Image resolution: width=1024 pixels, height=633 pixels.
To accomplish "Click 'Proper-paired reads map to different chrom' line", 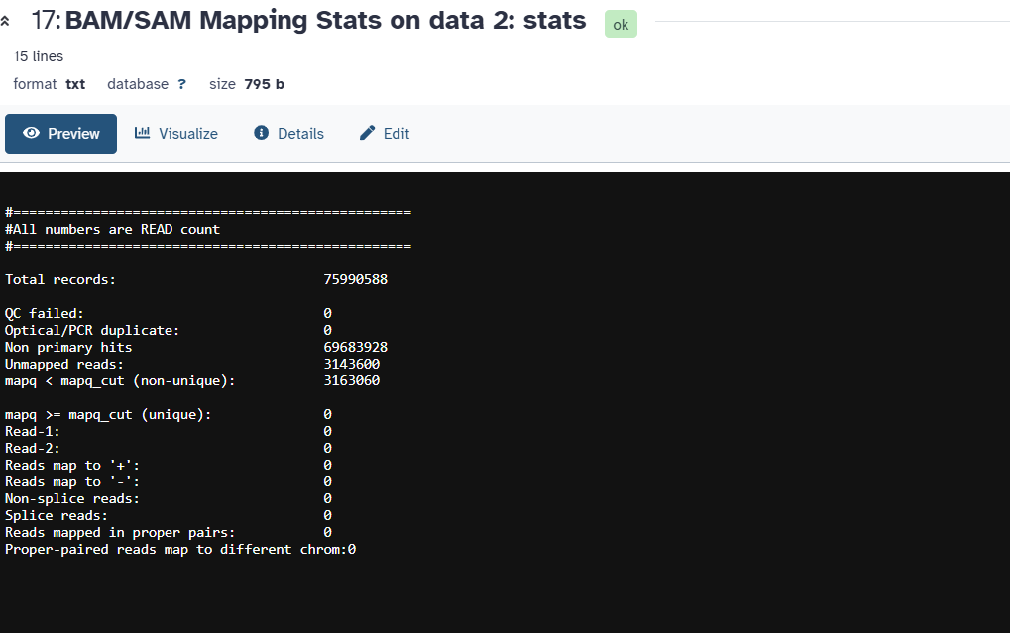I will coord(180,550).
